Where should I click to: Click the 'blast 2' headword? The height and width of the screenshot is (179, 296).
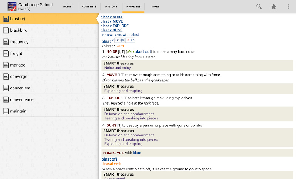(107, 41)
